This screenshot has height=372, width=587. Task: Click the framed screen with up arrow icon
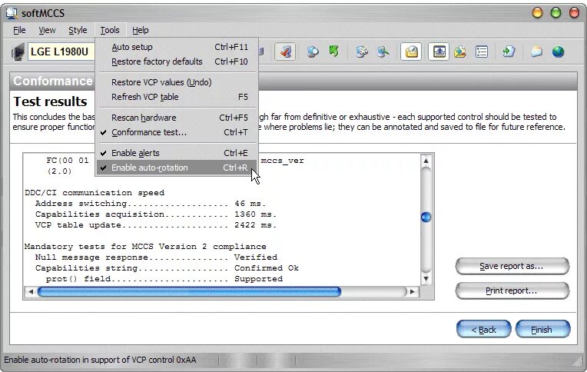(x=439, y=51)
